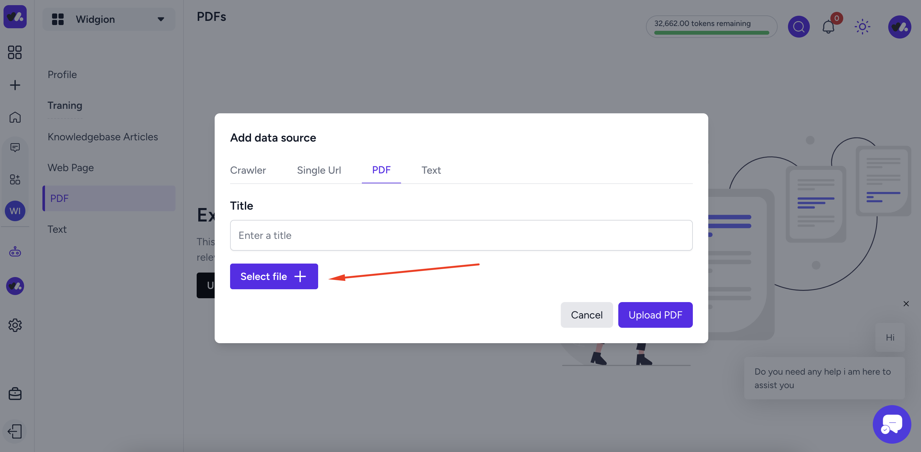
Task: Click the tokens remaining progress bar
Action: coord(711,32)
